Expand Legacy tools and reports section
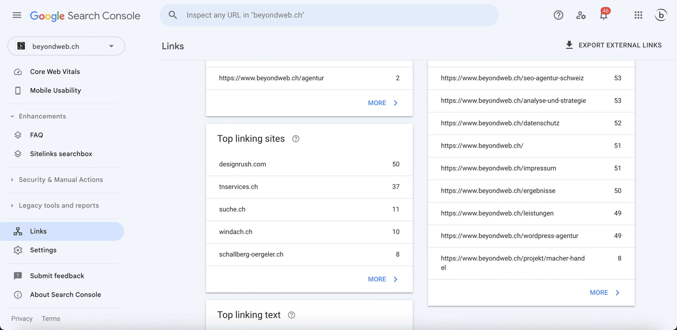The width and height of the screenshot is (677, 330). [55, 206]
